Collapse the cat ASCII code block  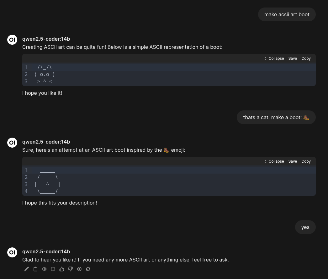coord(274,58)
